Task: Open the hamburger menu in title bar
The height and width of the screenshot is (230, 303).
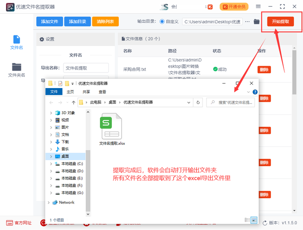Action: click(x=258, y=7)
